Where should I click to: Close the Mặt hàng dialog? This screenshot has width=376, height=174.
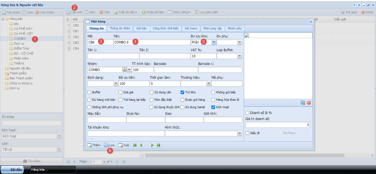[311, 21]
